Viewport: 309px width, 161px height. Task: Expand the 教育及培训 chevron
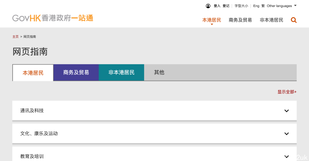286,156
